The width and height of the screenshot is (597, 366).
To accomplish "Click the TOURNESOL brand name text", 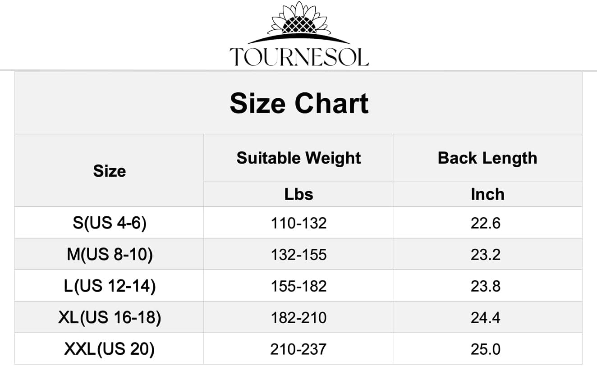I will tap(299, 57).
